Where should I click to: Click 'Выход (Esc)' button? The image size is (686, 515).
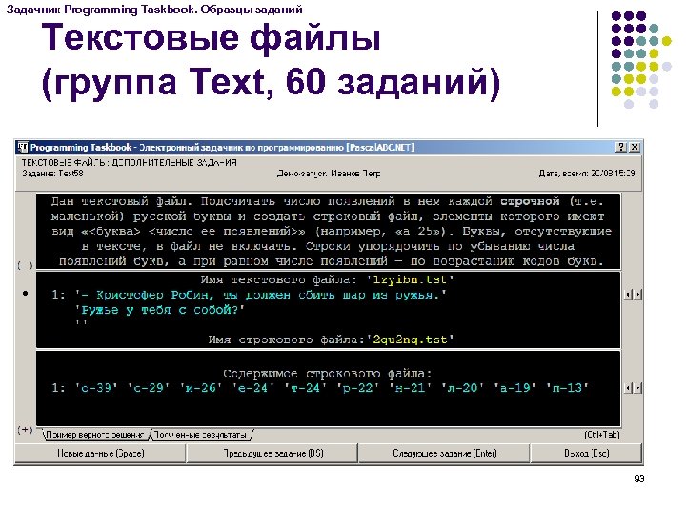click(586, 453)
